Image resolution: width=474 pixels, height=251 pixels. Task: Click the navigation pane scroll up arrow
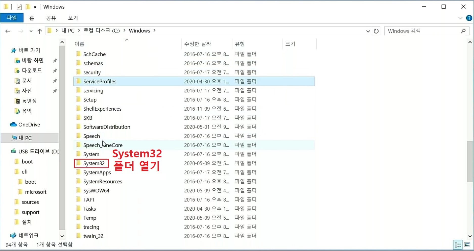(x=62, y=42)
